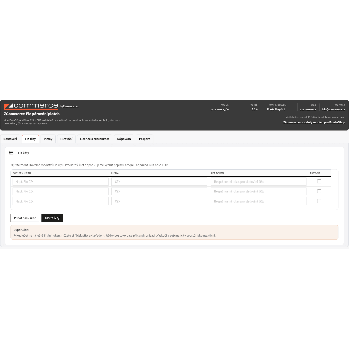Open the Nastavení tab

10,139
